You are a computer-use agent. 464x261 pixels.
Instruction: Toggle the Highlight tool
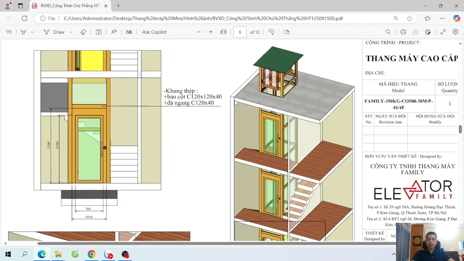pyautogui.click(x=24, y=32)
